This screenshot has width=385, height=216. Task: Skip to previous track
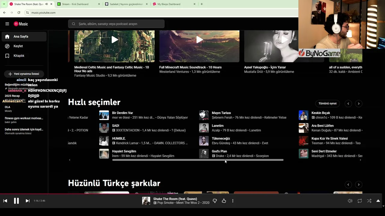[x=5, y=201]
